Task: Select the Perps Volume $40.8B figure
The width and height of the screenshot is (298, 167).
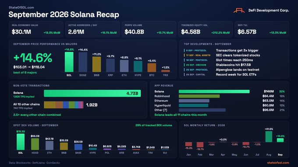Action: coord(134,32)
